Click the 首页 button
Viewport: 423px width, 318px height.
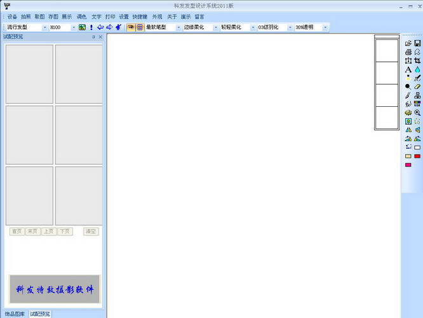(17, 232)
